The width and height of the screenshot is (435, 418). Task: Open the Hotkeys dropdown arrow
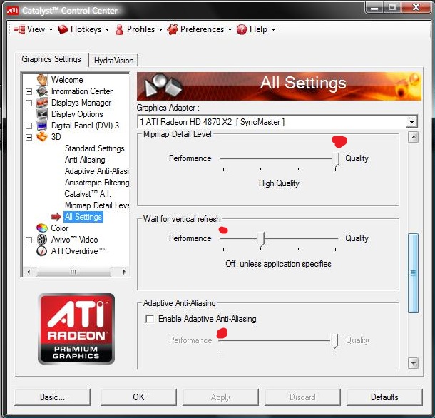pyautogui.click(x=108, y=29)
